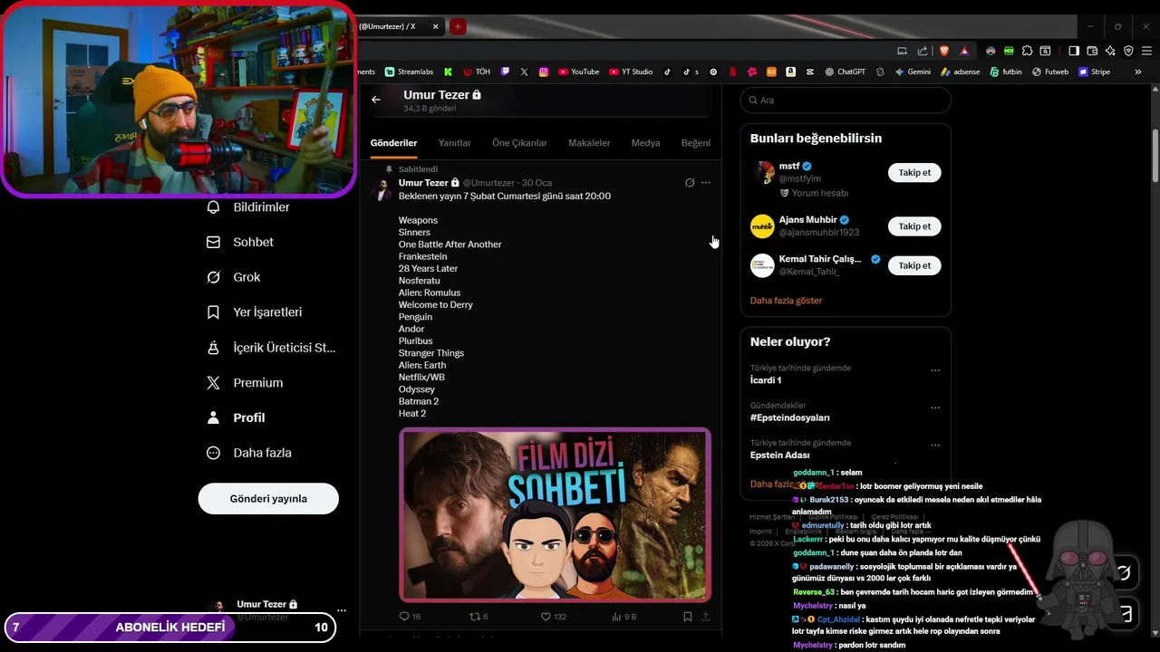Image resolution: width=1160 pixels, height=652 pixels.
Task: Switch to Öne Çıkanlar tab
Action: [x=519, y=143]
